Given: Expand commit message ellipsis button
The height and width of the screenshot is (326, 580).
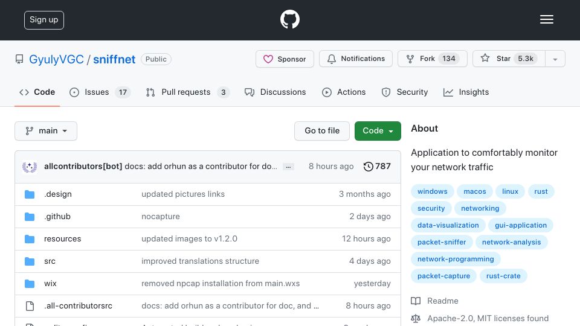Looking at the screenshot, I should click(x=288, y=167).
